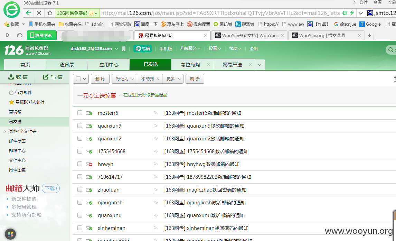Image resolution: width=396 pixels, height=241 pixels.
Task: Click the browser back arrow button
Action: 29,13
